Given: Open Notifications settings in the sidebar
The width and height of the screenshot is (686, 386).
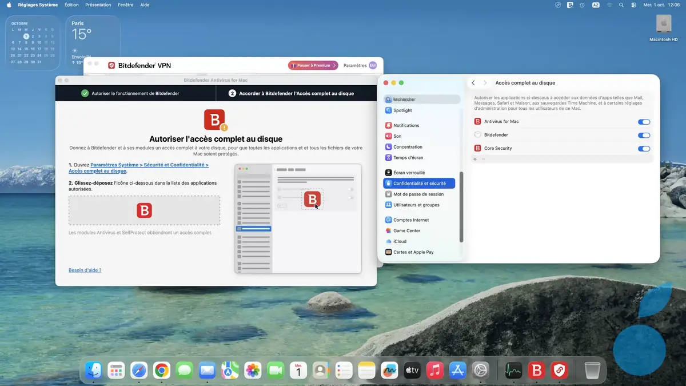Looking at the screenshot, I should [405, 125].
